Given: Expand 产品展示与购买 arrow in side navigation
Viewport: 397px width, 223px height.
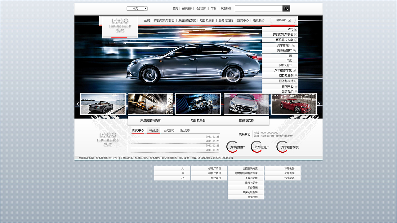Looking at the screenshot, I should coord(296,35).
